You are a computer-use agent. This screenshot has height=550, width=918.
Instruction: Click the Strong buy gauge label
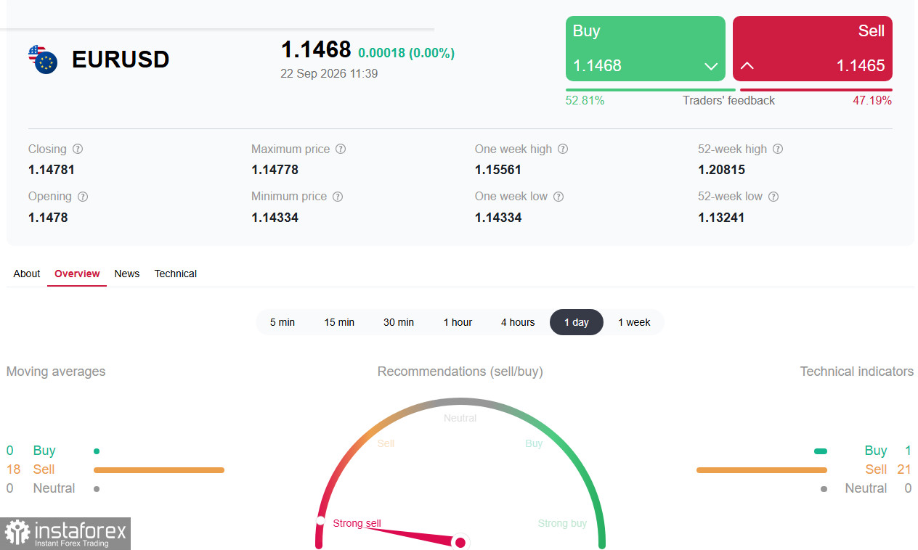click(562, 523)
